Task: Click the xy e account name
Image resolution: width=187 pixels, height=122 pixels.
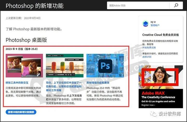Action: (x=153, y=22)
